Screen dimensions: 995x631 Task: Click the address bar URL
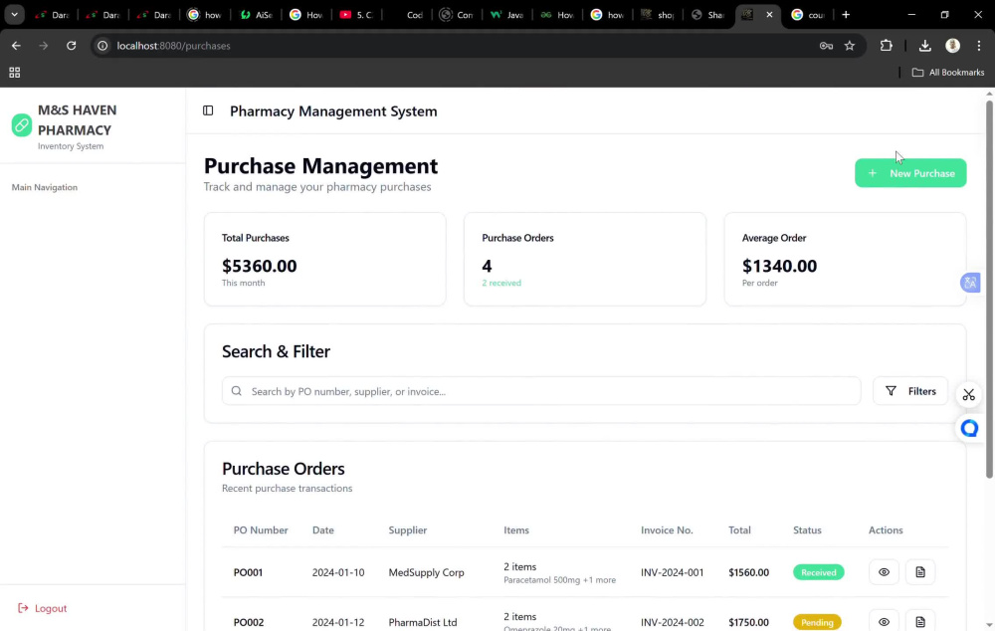click(173, 46)
